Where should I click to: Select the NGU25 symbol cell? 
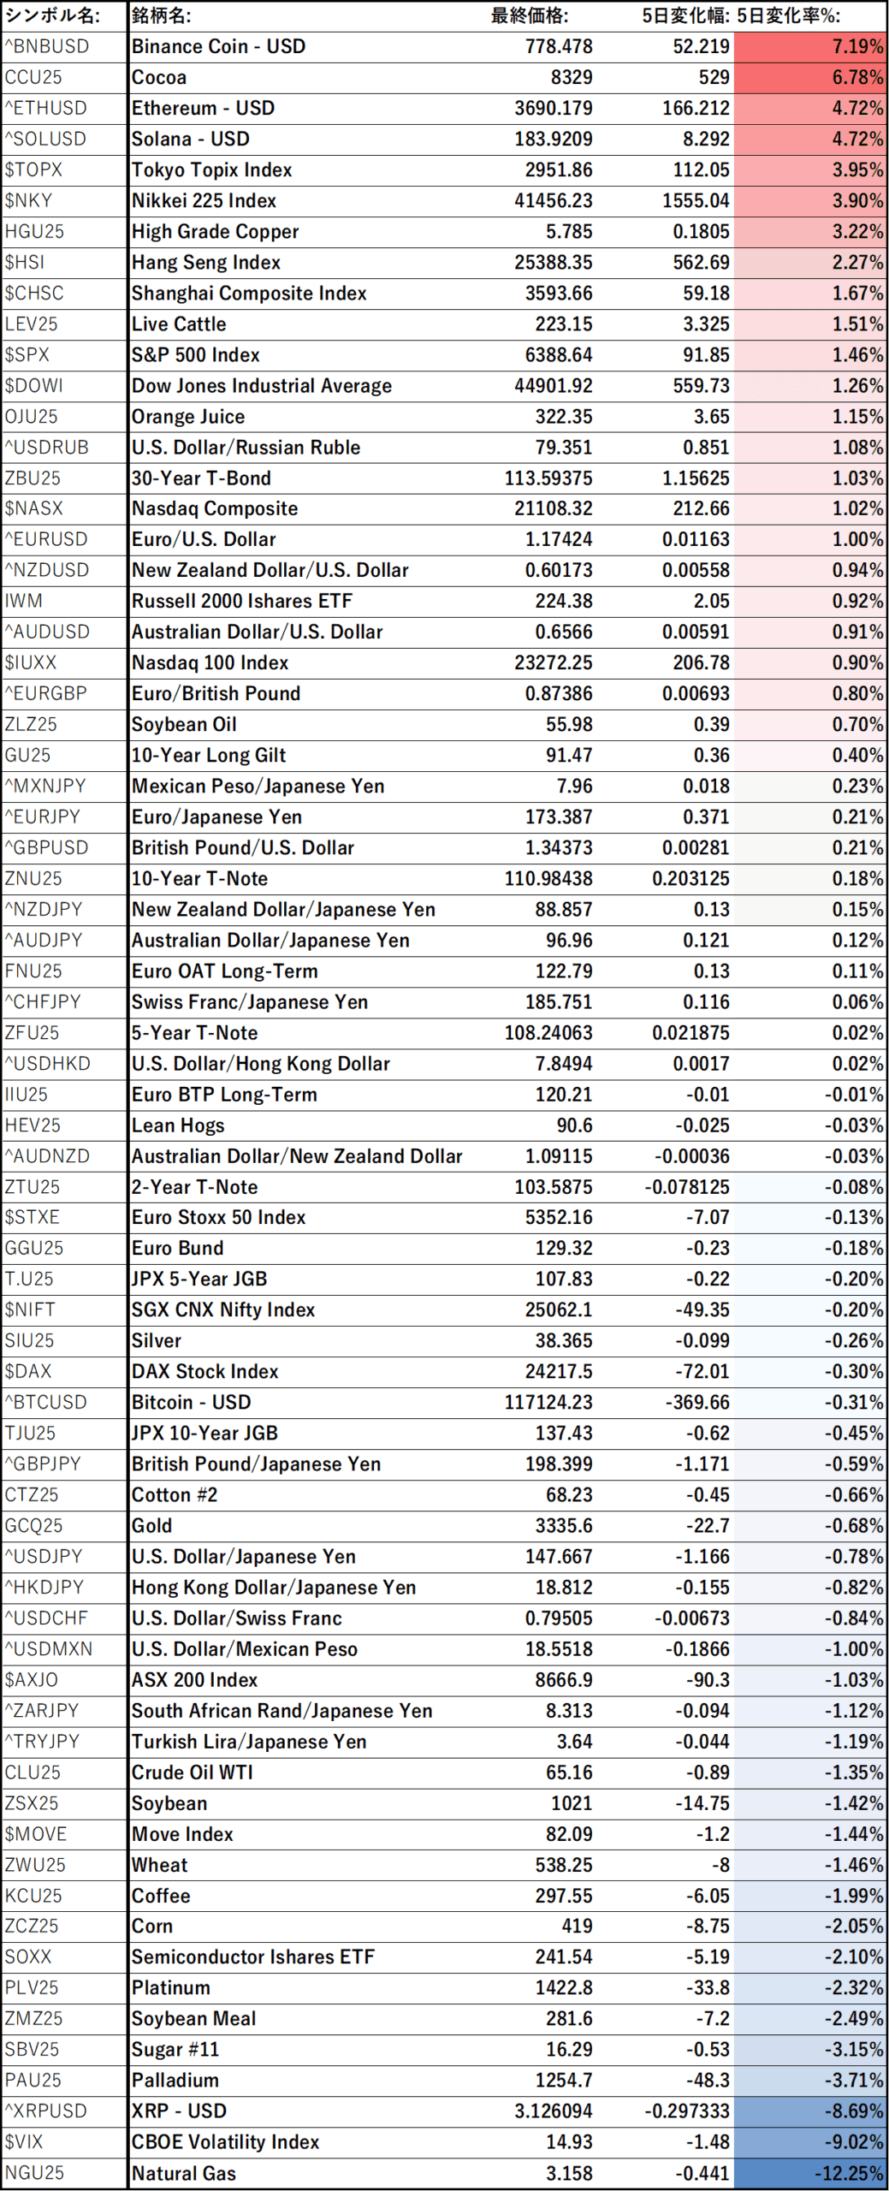coord(35,2172)
